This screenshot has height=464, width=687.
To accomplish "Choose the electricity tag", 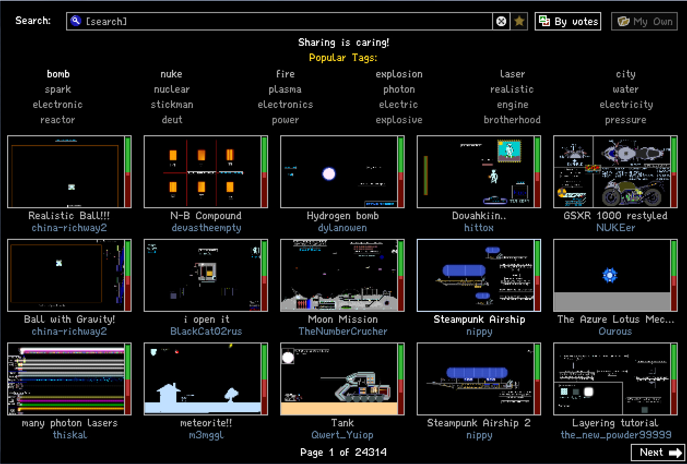I will point(626,105).
